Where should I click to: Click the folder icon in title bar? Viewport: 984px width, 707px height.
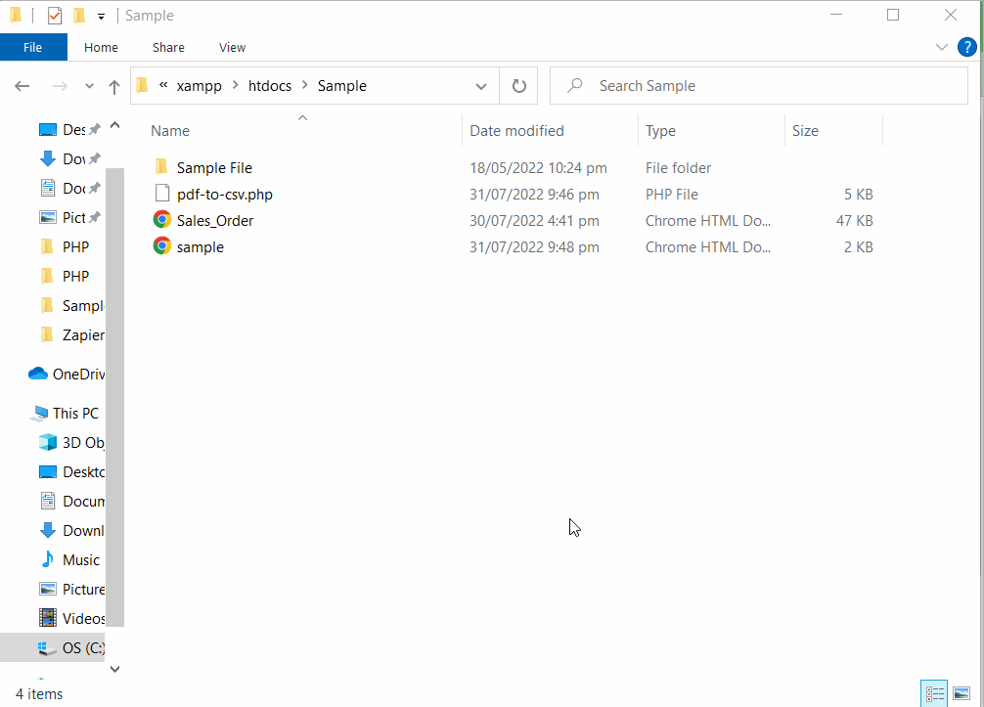point(17,15)
